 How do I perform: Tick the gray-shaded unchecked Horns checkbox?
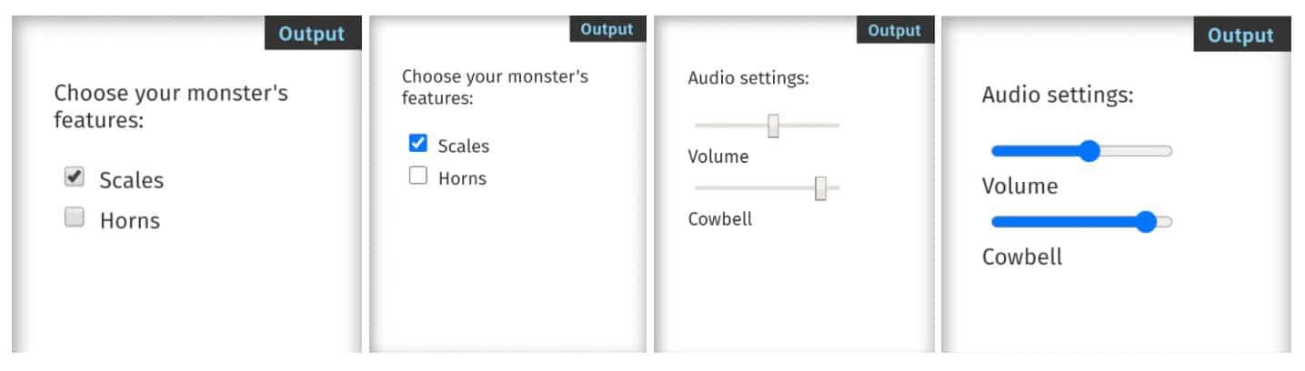75,218
